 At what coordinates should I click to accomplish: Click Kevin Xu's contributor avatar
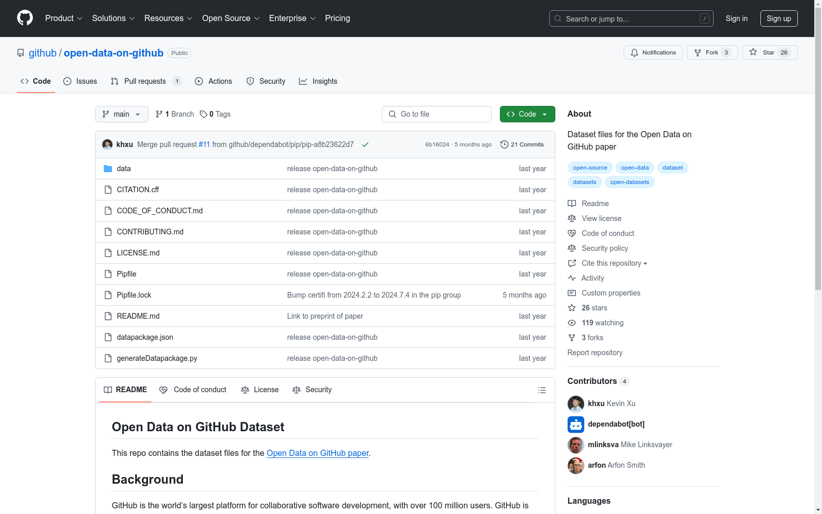point(576,404)
